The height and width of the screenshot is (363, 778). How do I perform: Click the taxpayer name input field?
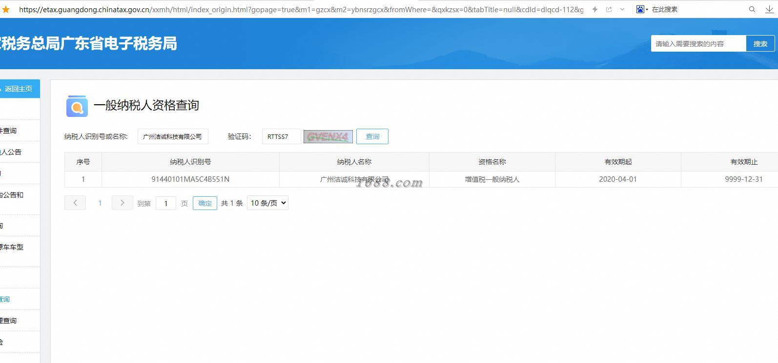point(173,136)
